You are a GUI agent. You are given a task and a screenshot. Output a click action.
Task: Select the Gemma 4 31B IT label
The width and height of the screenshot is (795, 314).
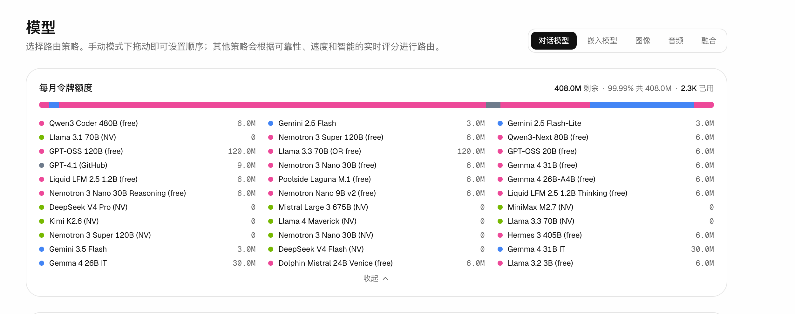point(536,249)
